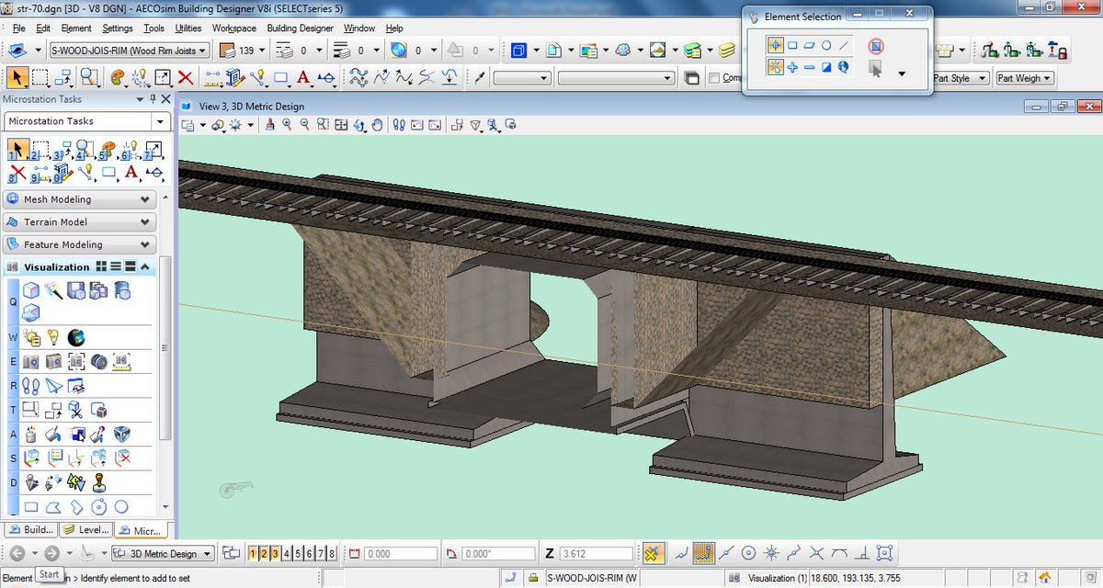This screenshot has height=588, width=1103.
Task: Select the stamp icon in Visualization row D
Action: tap(99, 481)
